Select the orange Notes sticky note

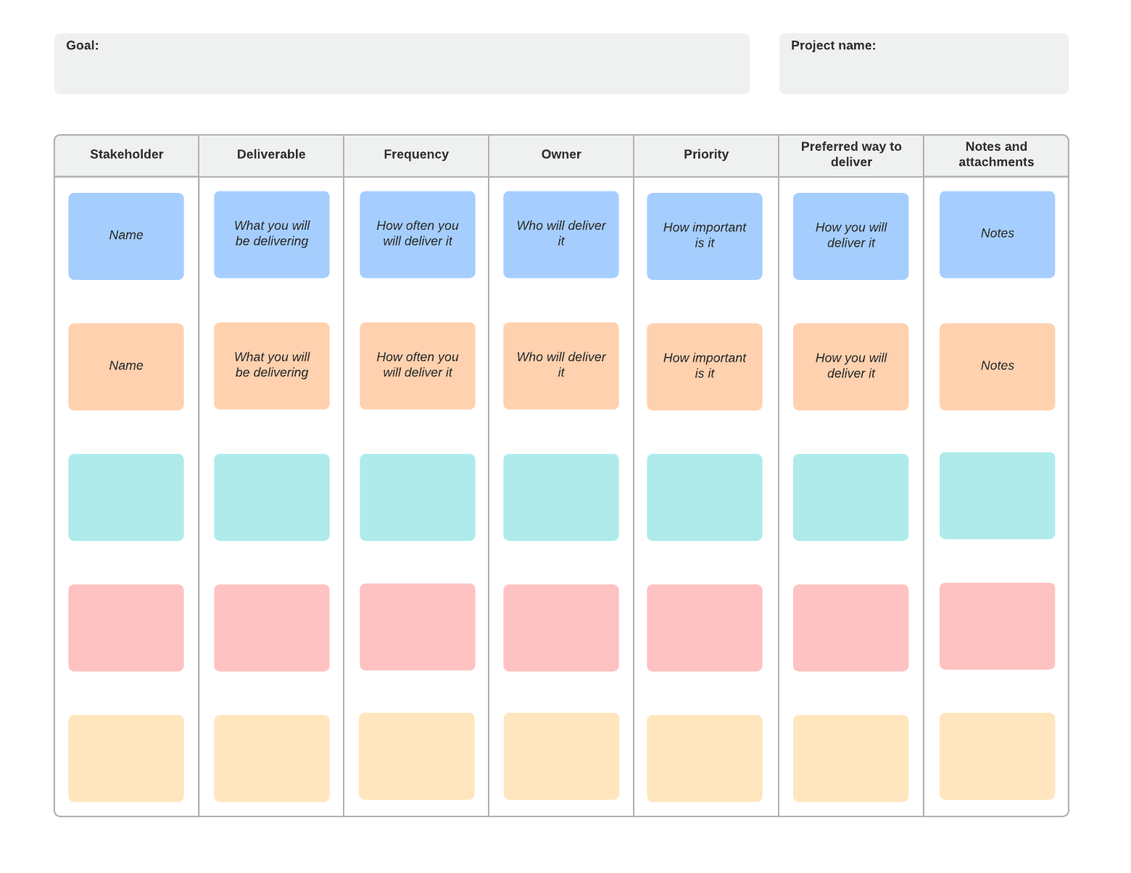pos(997,366)
